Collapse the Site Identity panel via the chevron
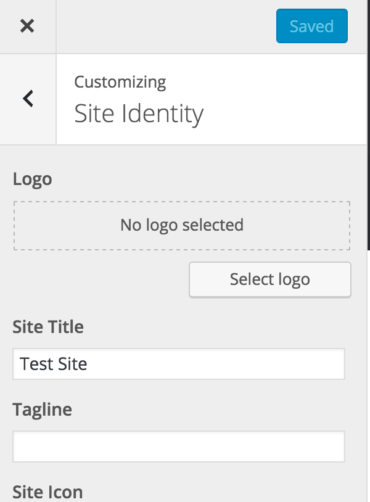 27,99
